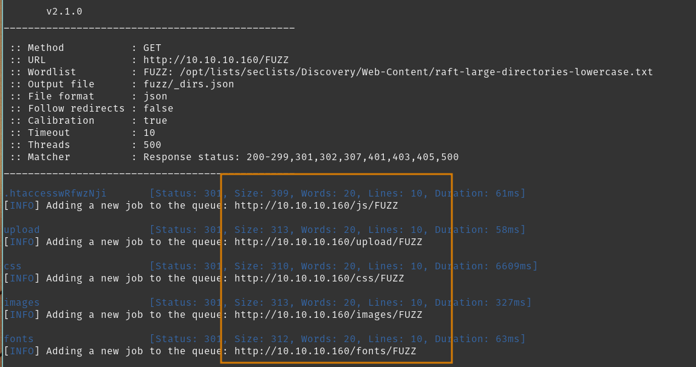Click the Matcher response status code list
Viewport: 696px width, 367px height.
tap(352, 157)
